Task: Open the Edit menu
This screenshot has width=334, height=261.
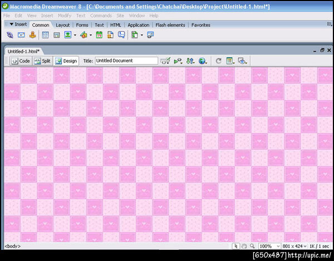Action: 18,16
